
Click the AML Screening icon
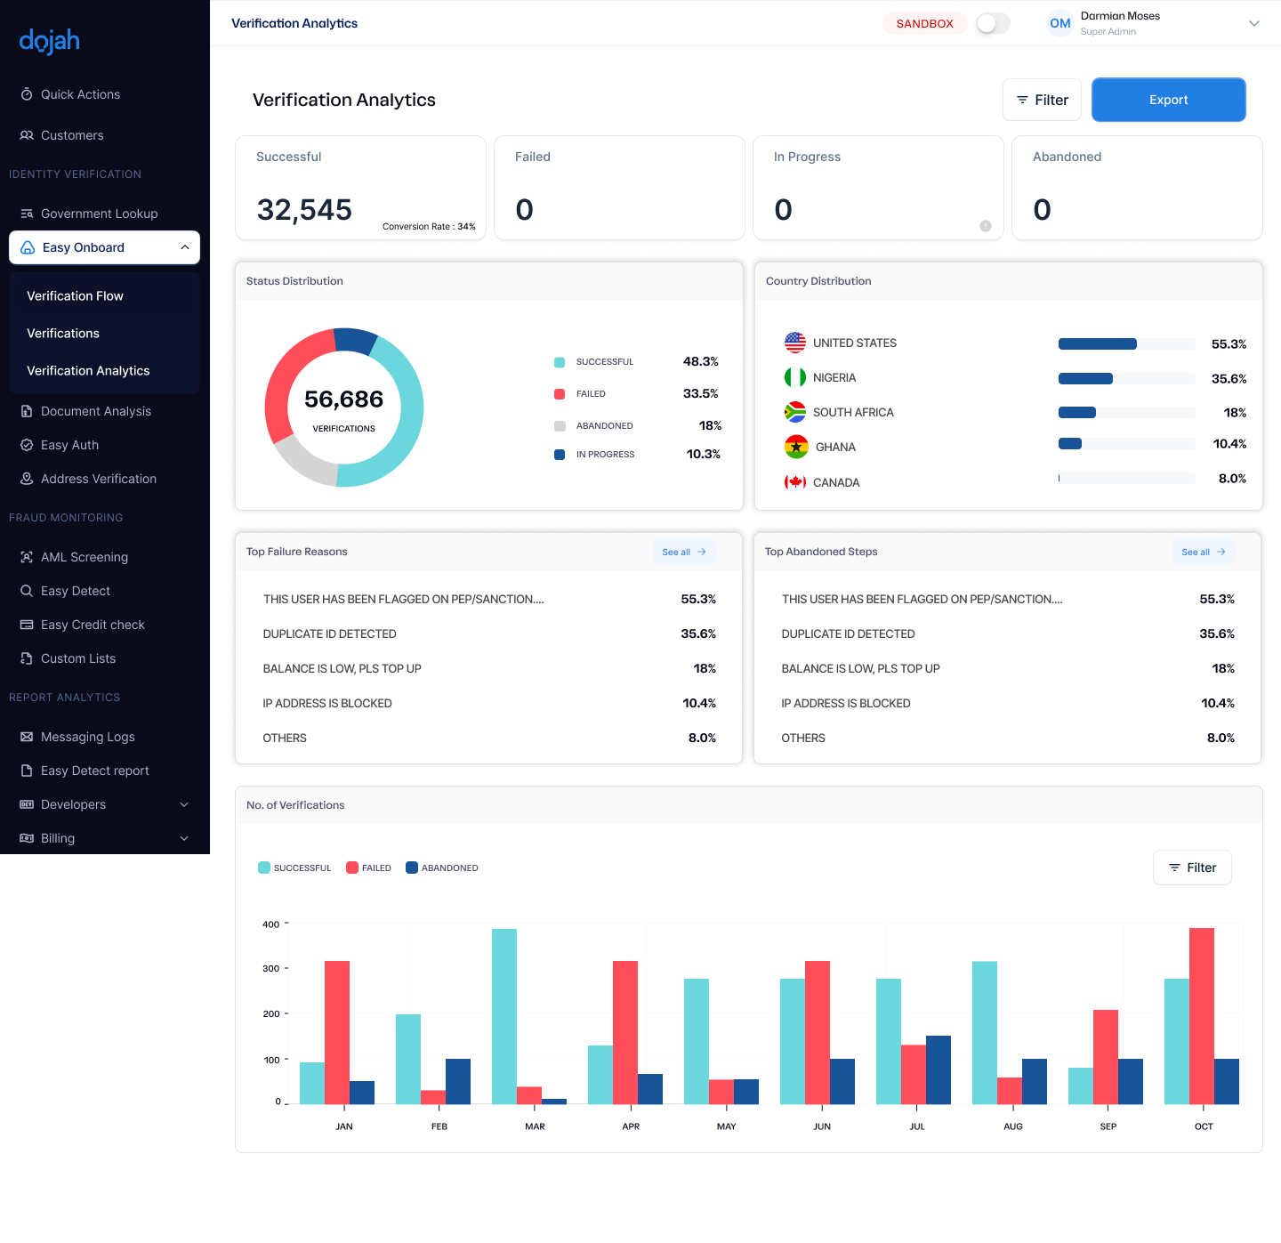tap(27, 557)
